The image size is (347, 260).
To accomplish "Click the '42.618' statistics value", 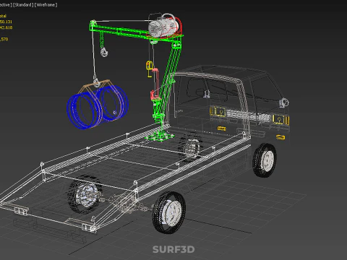I will pos(6,27).
